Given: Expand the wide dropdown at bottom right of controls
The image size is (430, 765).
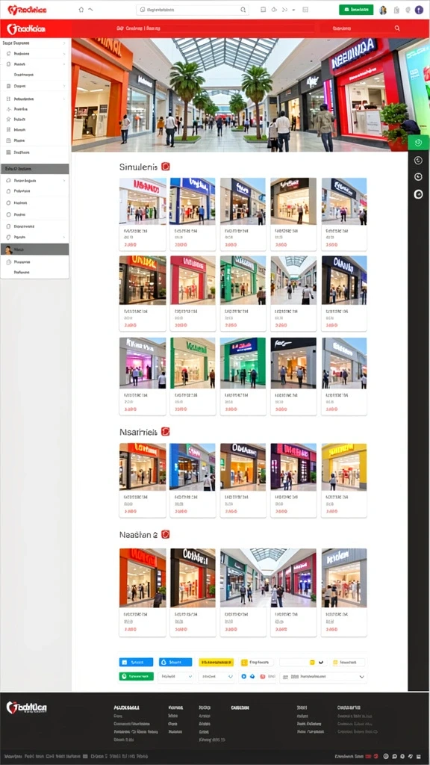Looking at the screenshot, I should point(322,677).
